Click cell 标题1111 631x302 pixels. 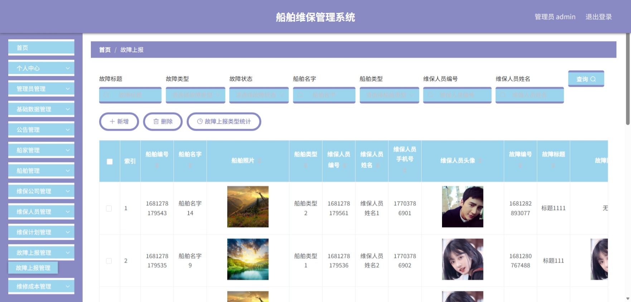pyautogui.click(x=553, y=208)
